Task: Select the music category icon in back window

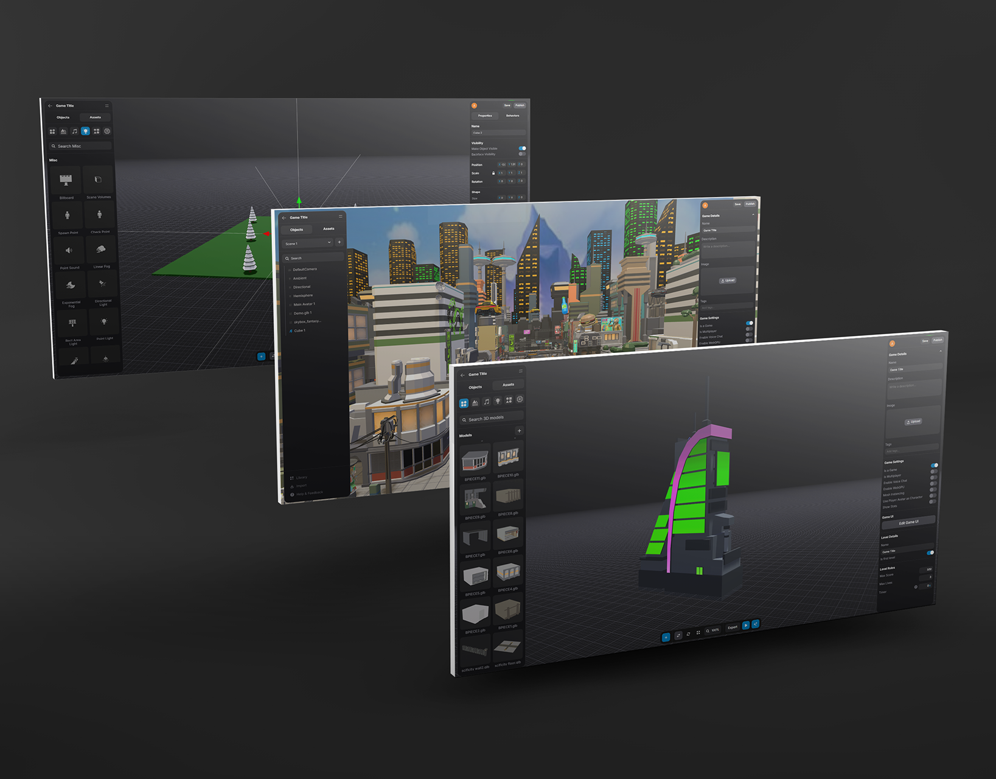Action: 74,131
